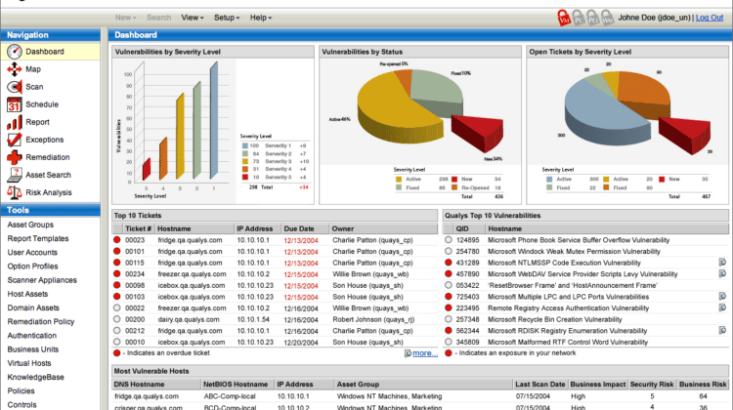The height and width of the screenshot is (410, 733).
Task: Open Policies under Tools
Action: click(x=22, y=390)
